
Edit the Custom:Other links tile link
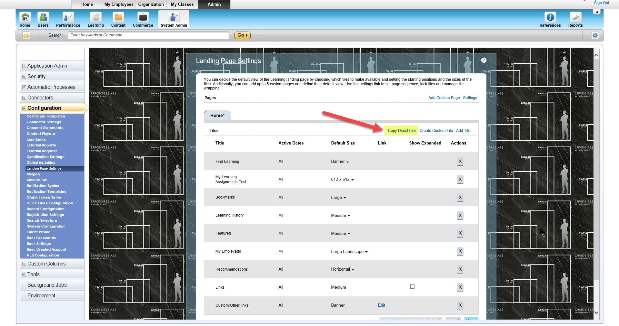[381, 305]
